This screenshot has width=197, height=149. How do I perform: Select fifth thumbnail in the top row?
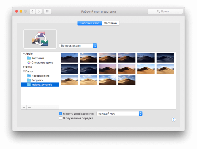click(146, 58)
